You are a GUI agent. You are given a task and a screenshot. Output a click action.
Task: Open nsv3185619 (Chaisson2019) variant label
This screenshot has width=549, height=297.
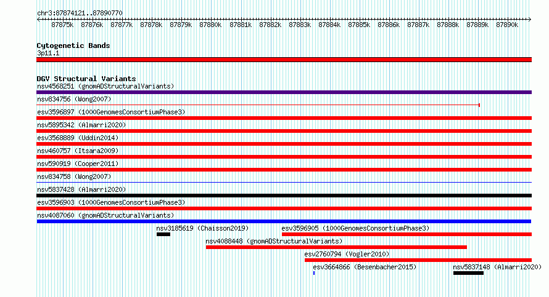click(x=202, y=229)
